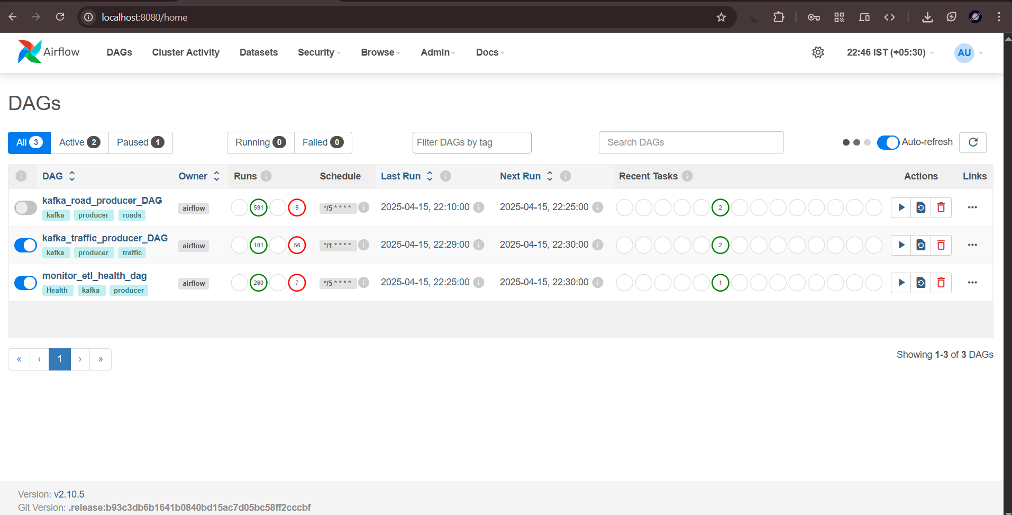Click the refresh DAGs list icon
Screen dimensions: 1012x515
(x=973, y=142)
